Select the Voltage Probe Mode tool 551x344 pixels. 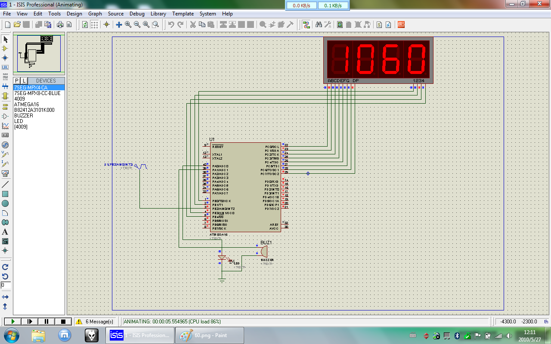(5, 154)
